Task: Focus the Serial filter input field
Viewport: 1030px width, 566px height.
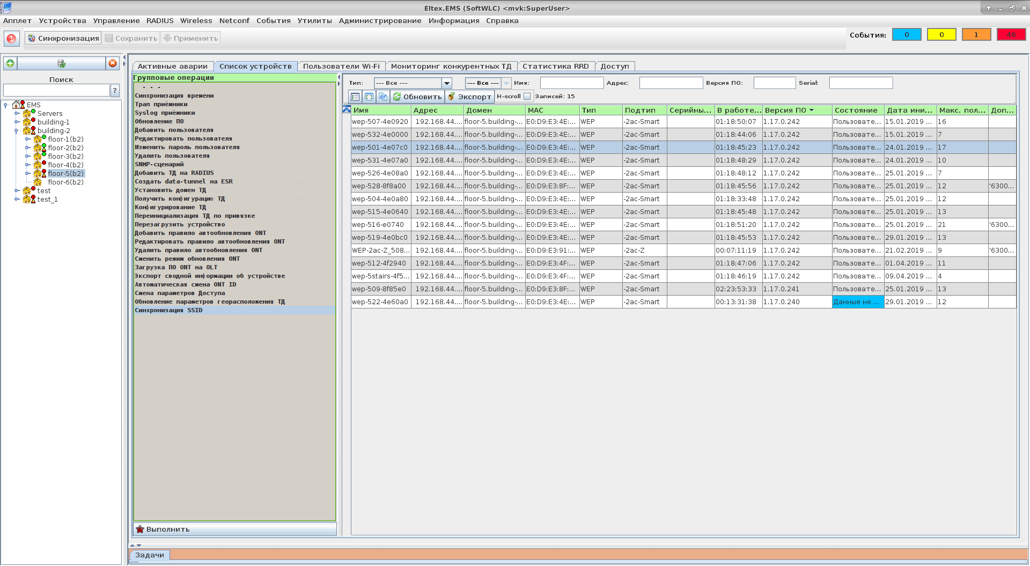Action: [x=861, y=83]
